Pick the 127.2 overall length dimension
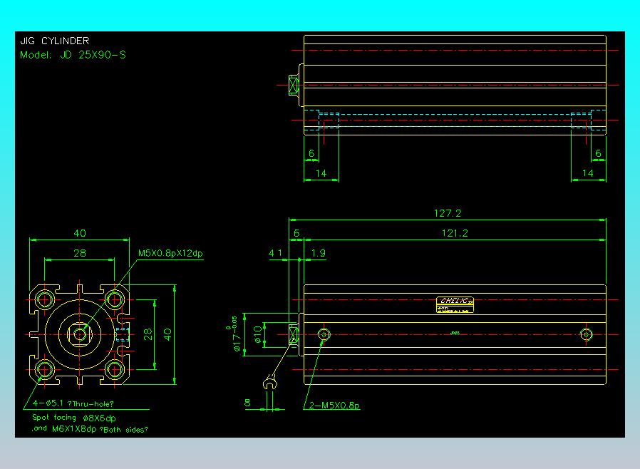Image resolution: width=640 pixels, height=469 pixels. click(448, 213)
